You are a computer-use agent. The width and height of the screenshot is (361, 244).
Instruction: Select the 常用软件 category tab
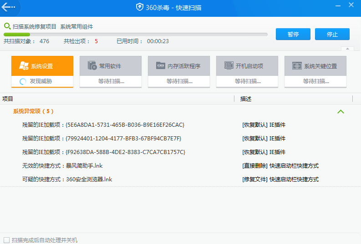(x=111, y=72)
